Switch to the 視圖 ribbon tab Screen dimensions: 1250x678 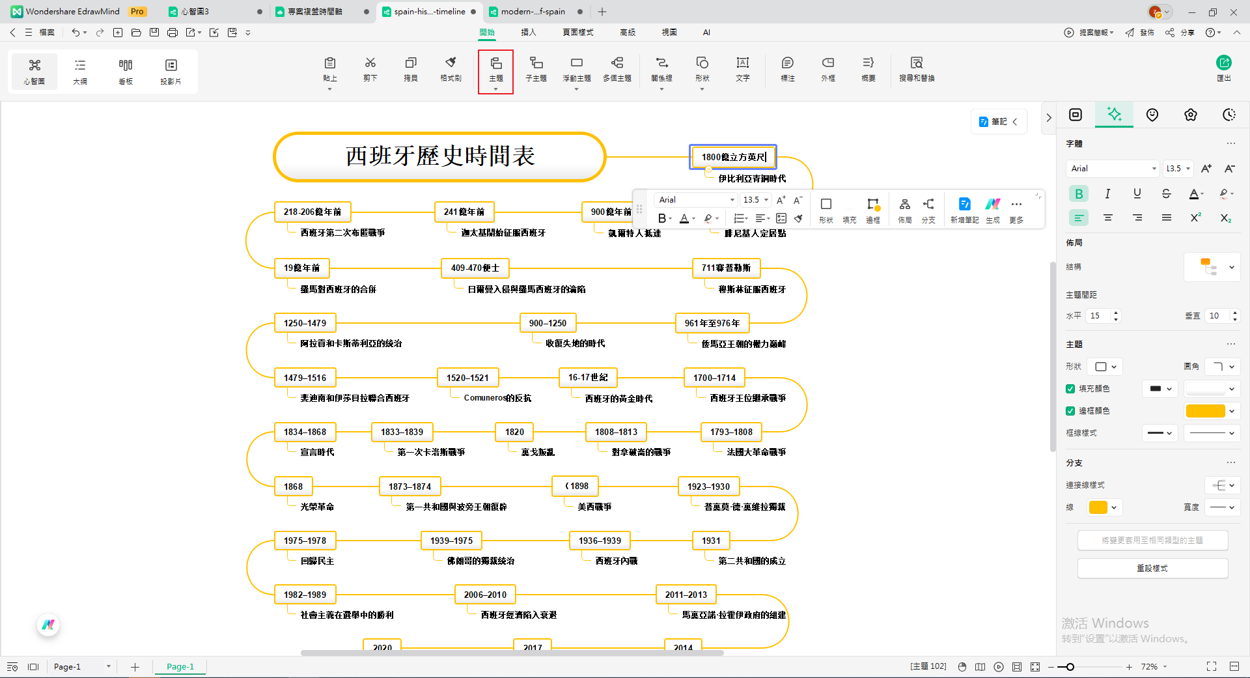tap(669, 32)
